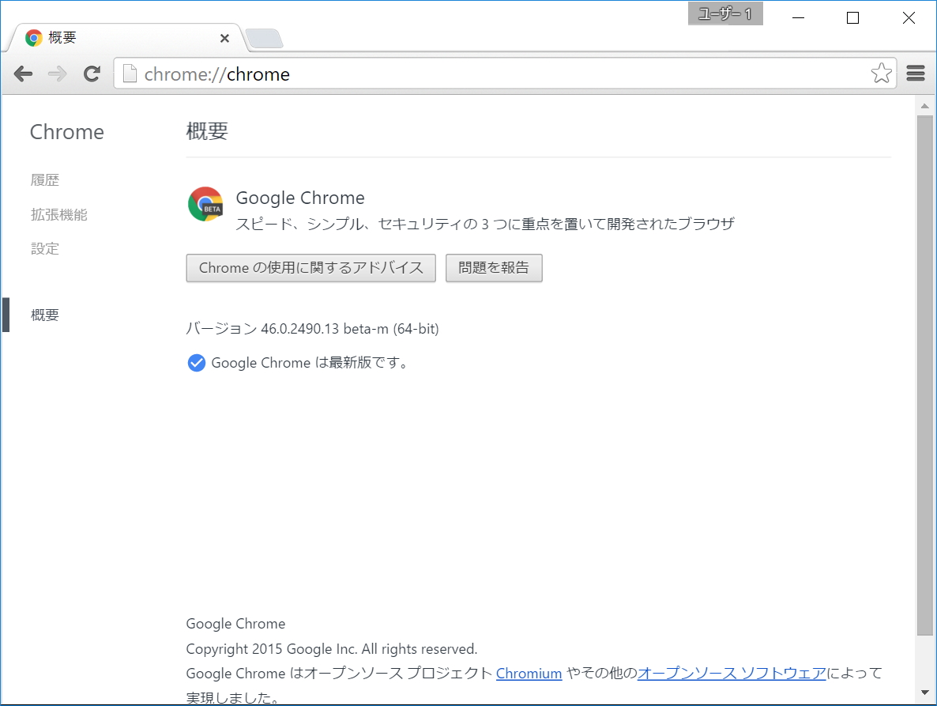Open a new tab
This screenshot has width=937, height=706.
pyautogui.click(x=265, y=37)
